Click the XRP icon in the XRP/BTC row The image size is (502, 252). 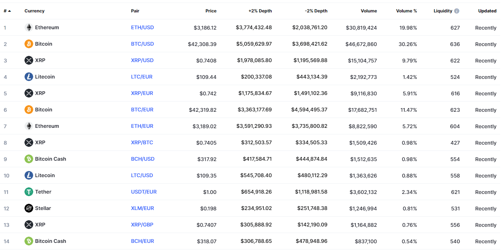[28, 142]
